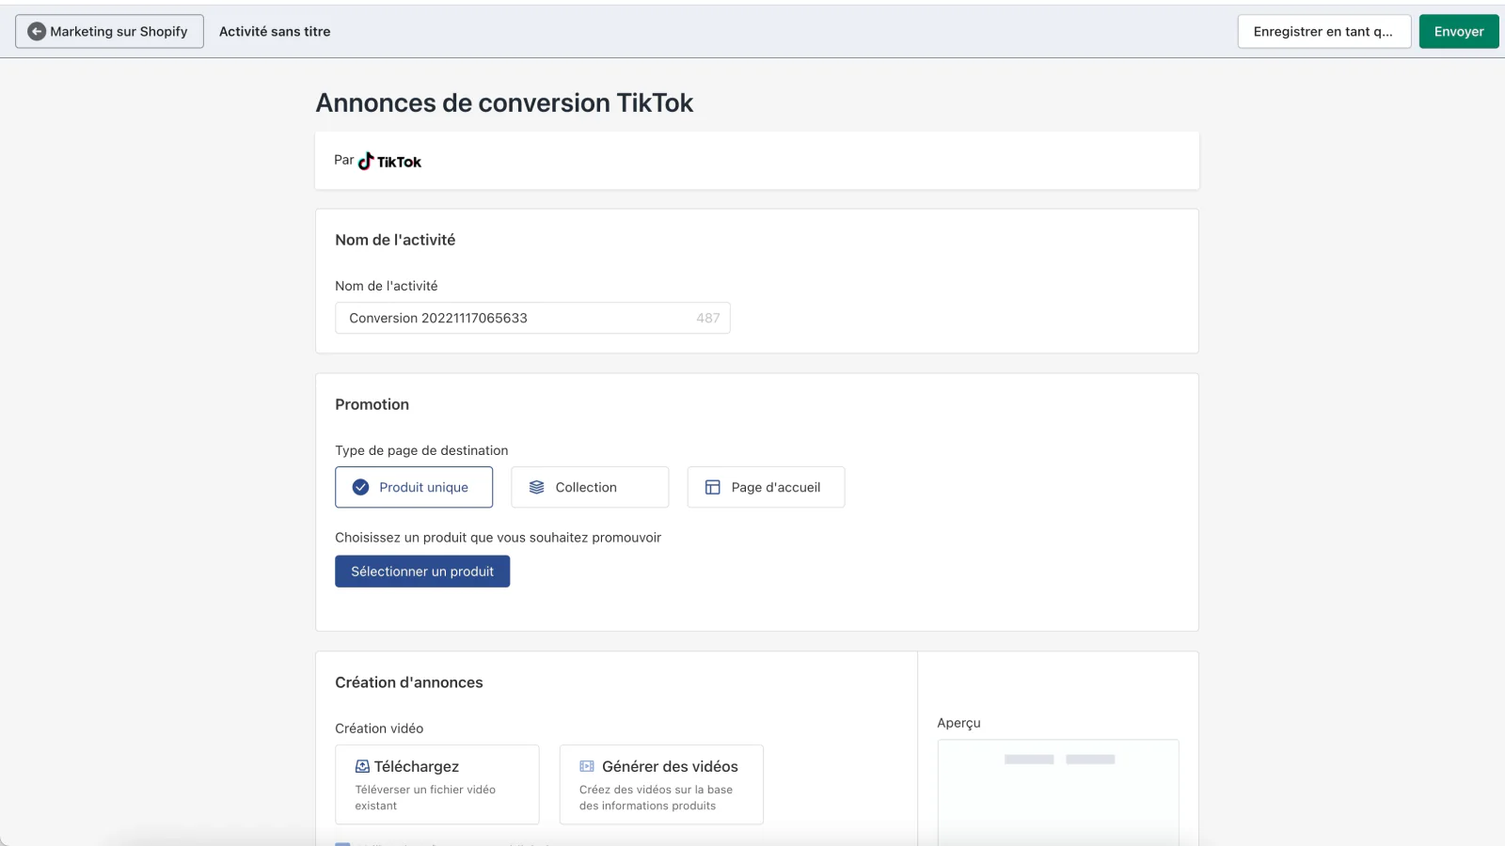Click the Générer des vidéos film icon
The width and height of the screenshot is (1505, 846).
click(x=587, y=766)
